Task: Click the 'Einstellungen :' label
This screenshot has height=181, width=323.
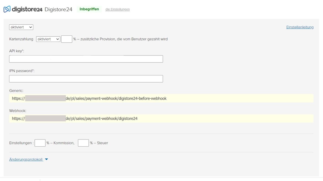Action: pos(21,143)
